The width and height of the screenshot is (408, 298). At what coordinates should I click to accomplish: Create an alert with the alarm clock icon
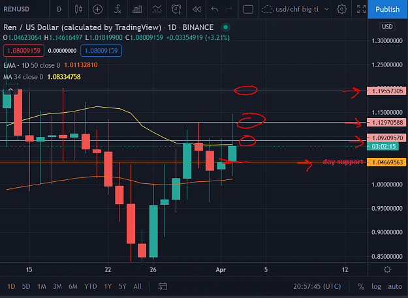click(x=176, y=9)
